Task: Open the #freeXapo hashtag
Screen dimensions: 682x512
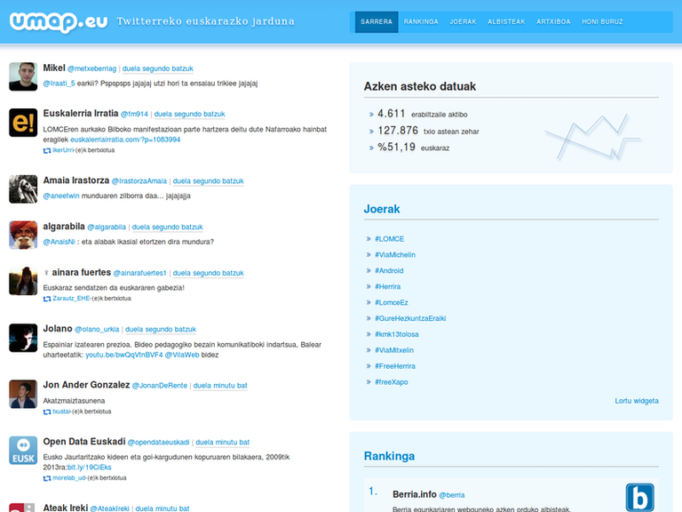Action: pos(391,382)
